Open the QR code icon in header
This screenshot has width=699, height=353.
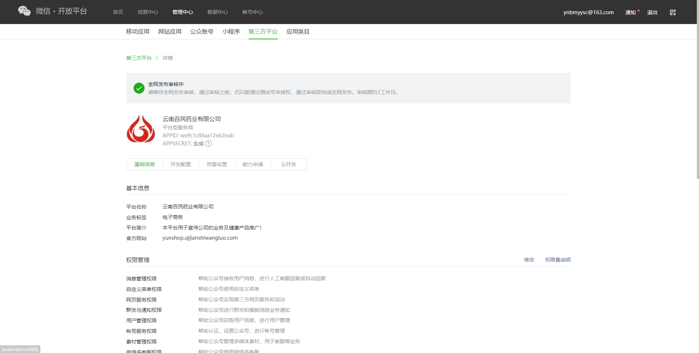point(673,12)
